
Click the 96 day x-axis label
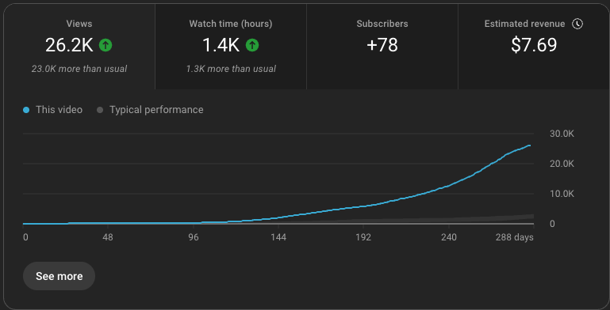194,237
